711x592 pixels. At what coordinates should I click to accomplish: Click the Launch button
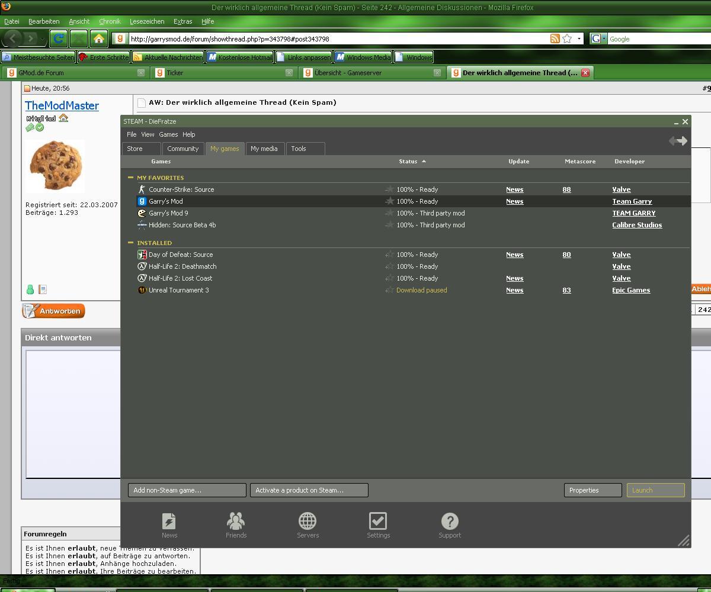click(655, 490)
